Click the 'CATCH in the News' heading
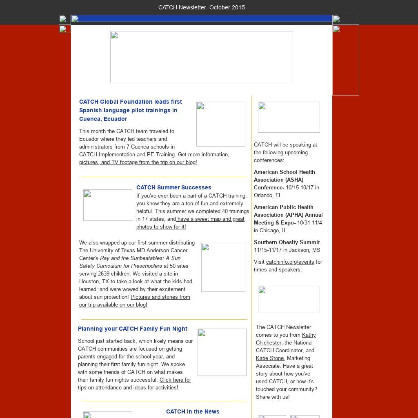The height and width of the screenshot is (418, 418). coord(192,411)
